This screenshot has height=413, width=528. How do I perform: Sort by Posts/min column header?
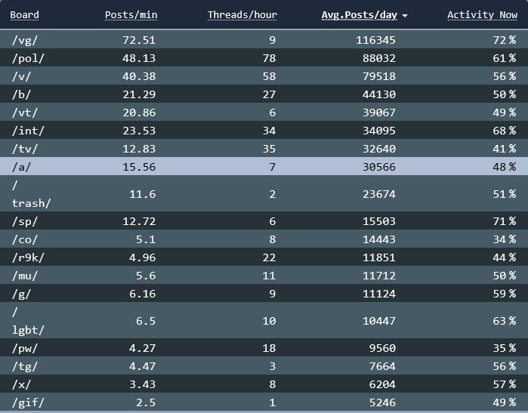131,15
